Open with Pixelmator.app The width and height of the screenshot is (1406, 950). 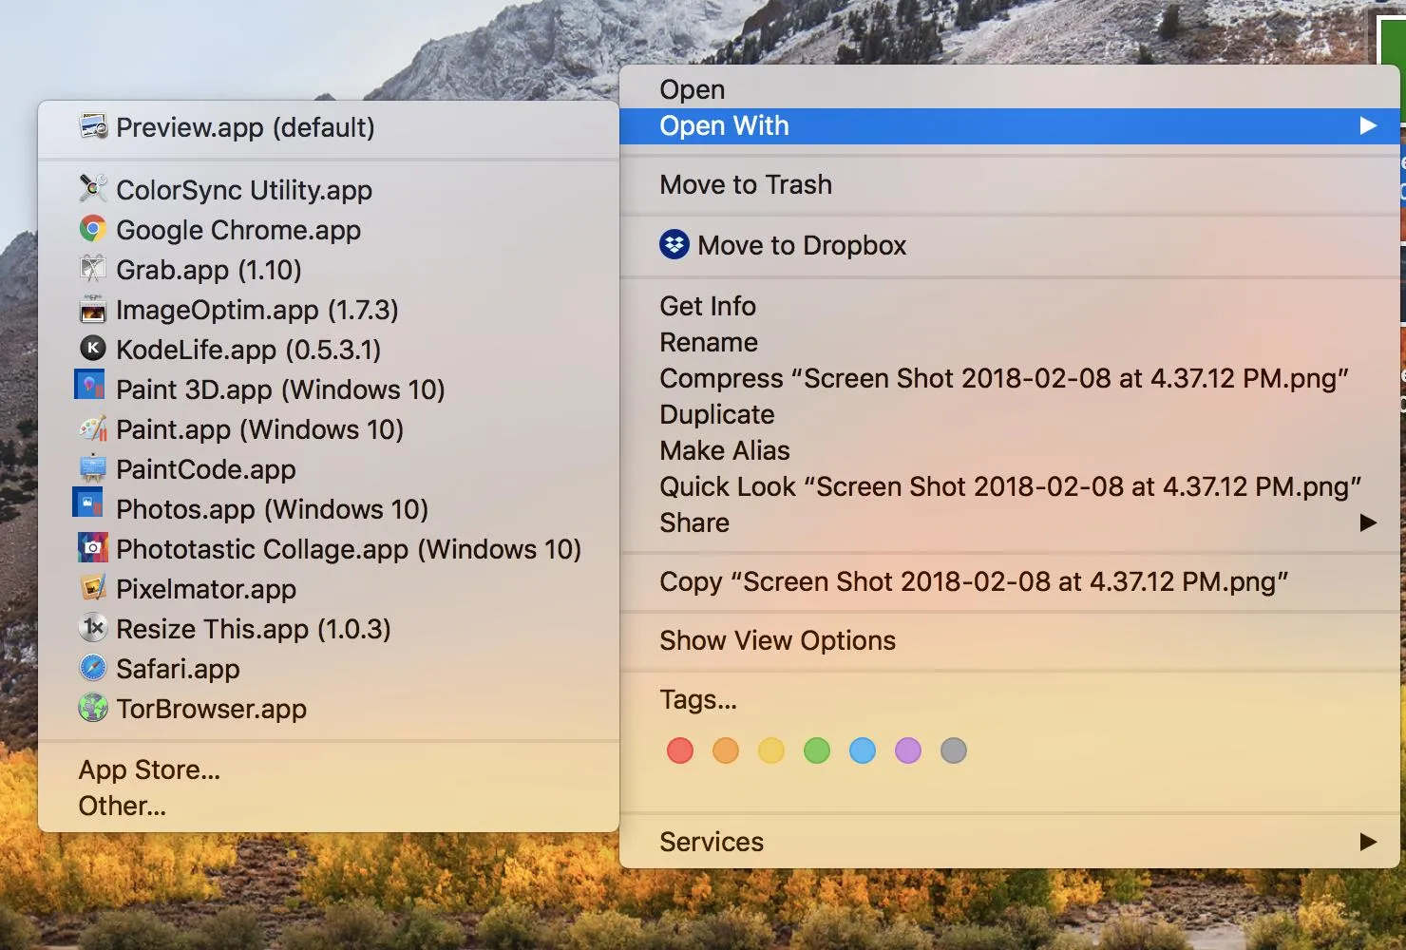(329, 589)
